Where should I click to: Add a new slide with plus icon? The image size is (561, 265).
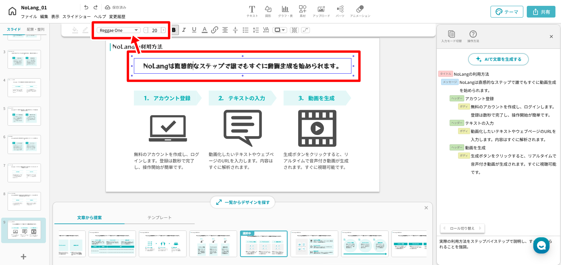[24, 257]
